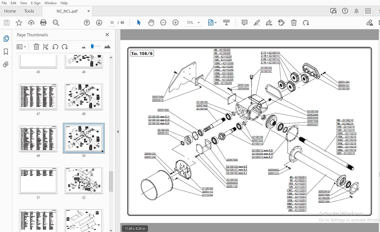Viewport: 380px width, 232px height.
Task: Click the extract pages icon in thumbnails panel
Action: pos(46,47)
